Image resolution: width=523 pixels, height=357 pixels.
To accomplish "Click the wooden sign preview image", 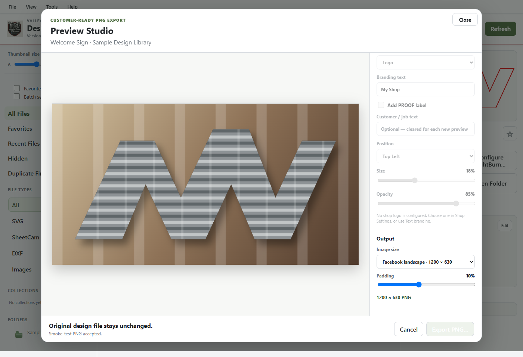I will tap(205, 184).
